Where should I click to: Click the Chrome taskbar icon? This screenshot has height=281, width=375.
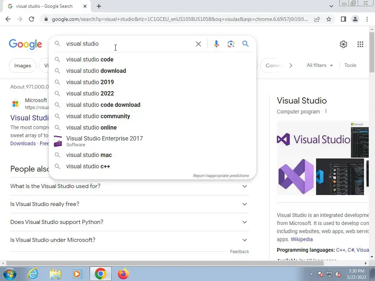coord(100,274)
